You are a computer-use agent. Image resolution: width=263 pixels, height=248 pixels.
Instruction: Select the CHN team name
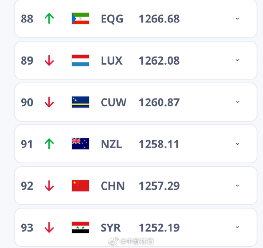click(113, 186)
